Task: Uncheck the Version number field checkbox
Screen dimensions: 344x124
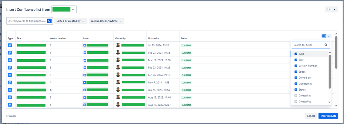Action: [296, 66]
